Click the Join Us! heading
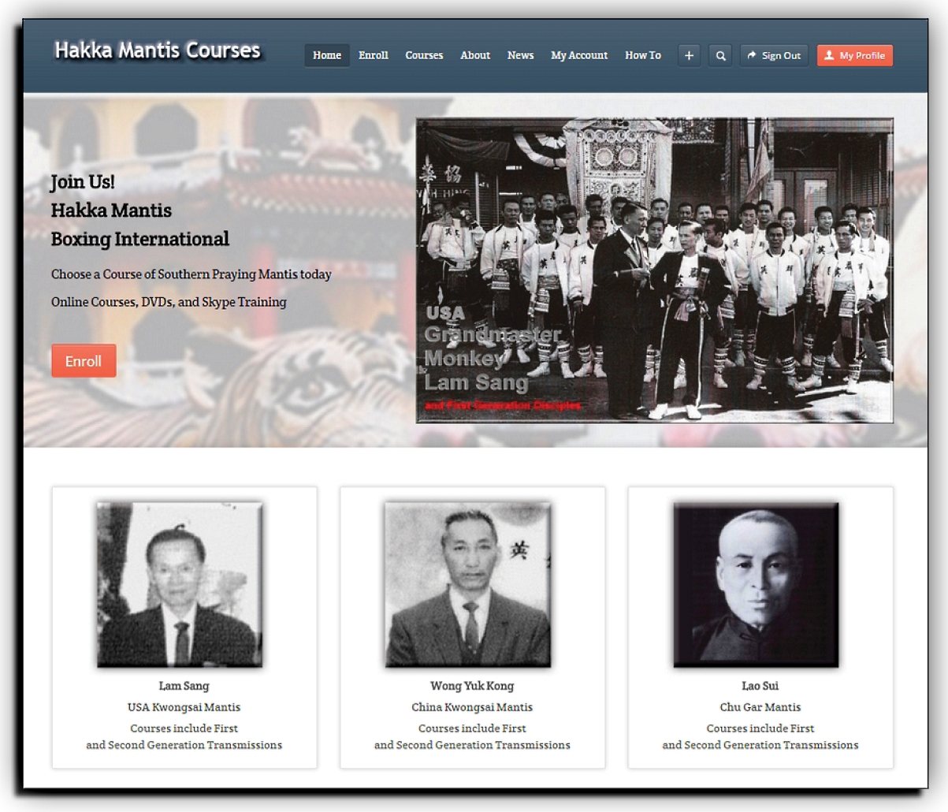 point(83,182)
